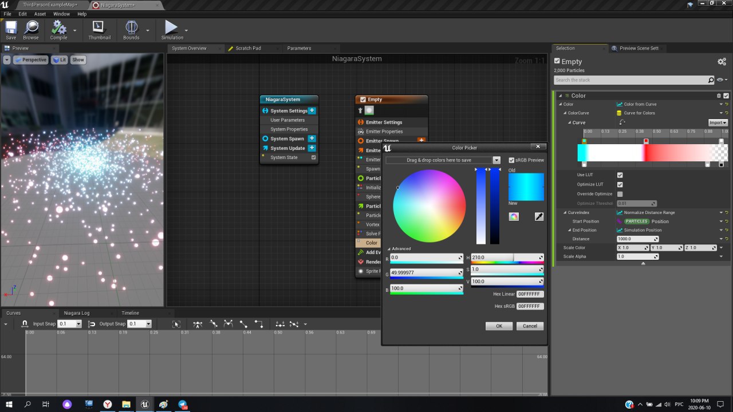Add module to Emitter Spawn plus icon
Image resolution: width=733 pixels, height=412 pixels.
421,140
